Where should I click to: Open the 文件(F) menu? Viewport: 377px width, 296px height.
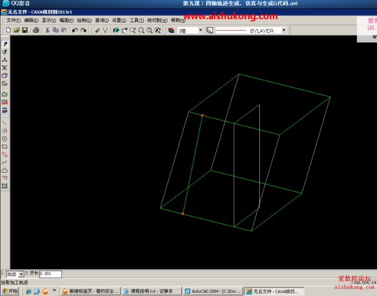[14, 21]
